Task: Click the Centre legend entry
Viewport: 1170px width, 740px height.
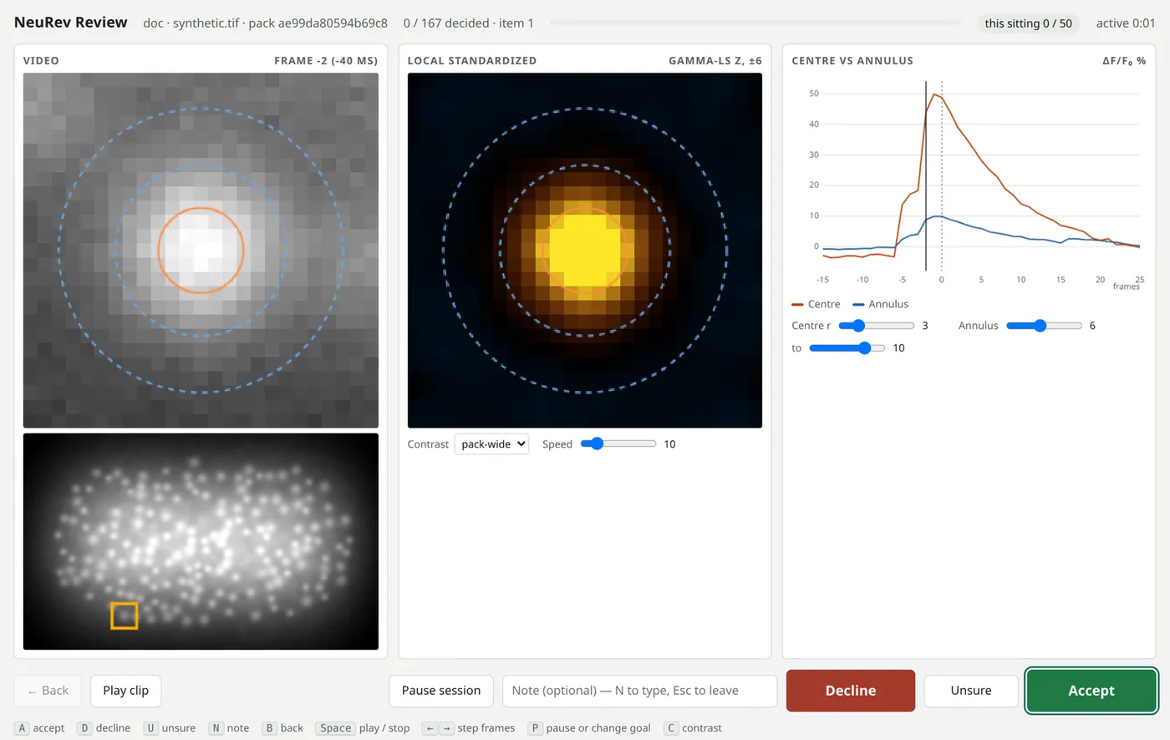Action: 816,304
